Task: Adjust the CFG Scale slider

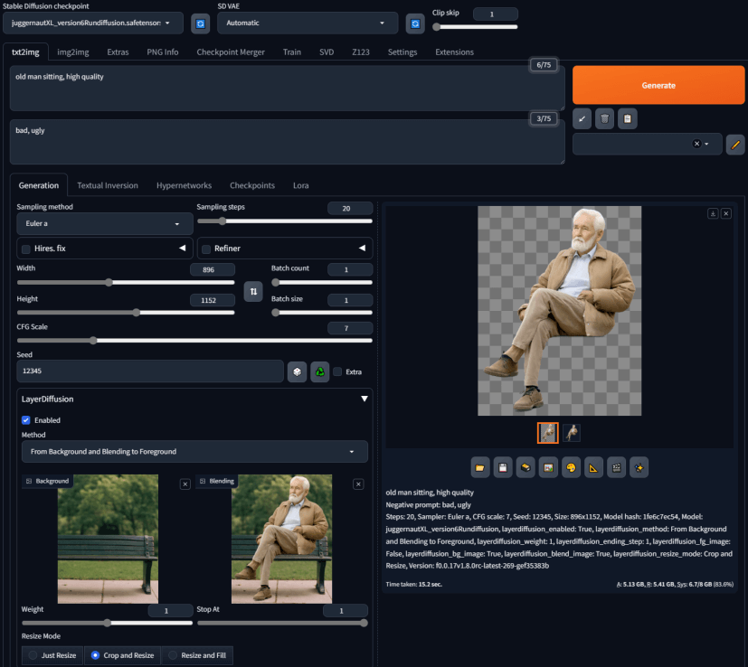Action: [93, 341]
